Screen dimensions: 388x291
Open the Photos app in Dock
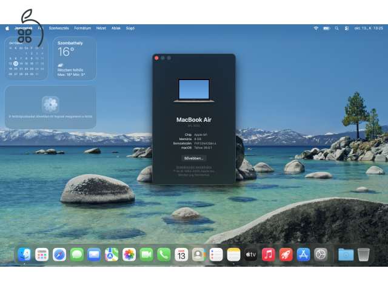click(129, 255)
